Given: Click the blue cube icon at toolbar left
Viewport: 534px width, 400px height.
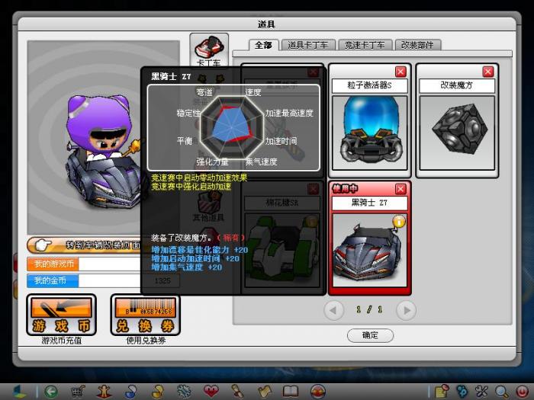Looking at the screenshot, I should point(19,392).
